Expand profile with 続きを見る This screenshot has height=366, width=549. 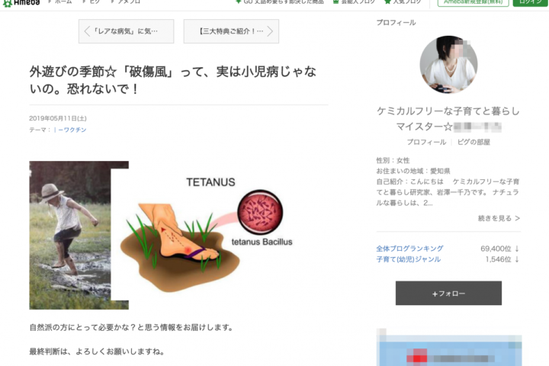[x=499, y=219]
